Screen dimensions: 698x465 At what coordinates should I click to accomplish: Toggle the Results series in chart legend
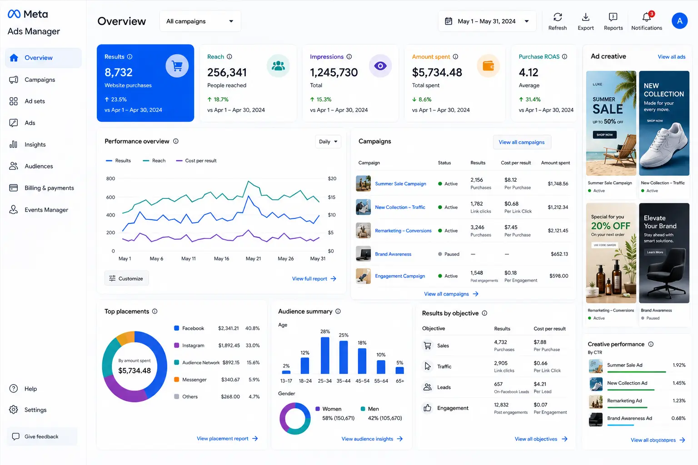pyautogui.click(x=118, y=161)
